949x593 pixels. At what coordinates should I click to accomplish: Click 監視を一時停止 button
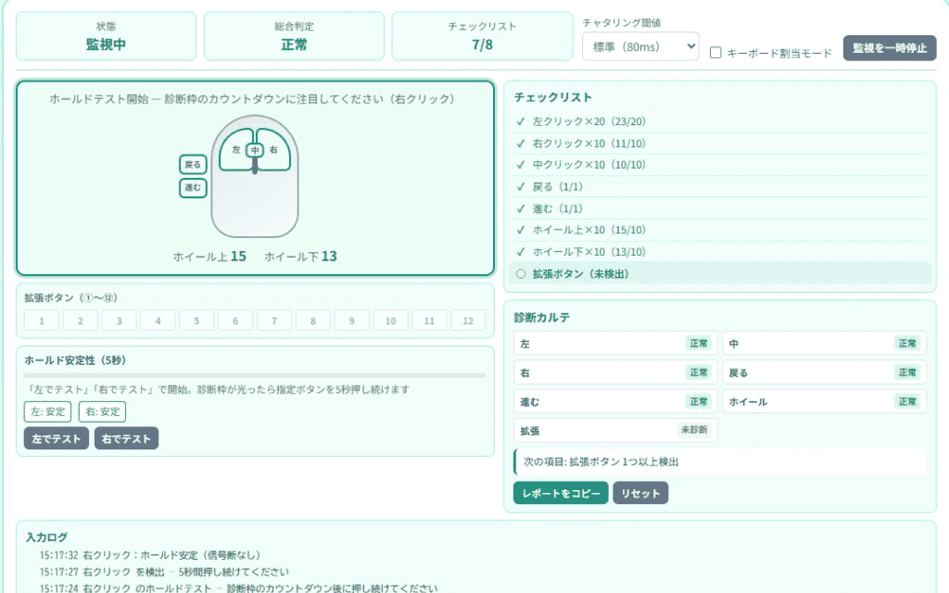889,48
